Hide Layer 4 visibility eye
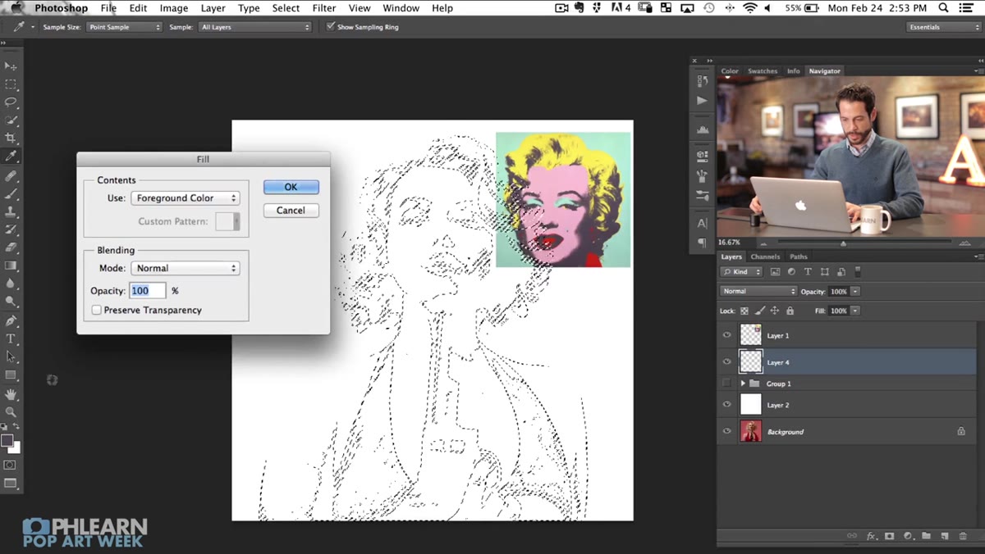Viewport: 985px width, 554px height. click(726, 361)
